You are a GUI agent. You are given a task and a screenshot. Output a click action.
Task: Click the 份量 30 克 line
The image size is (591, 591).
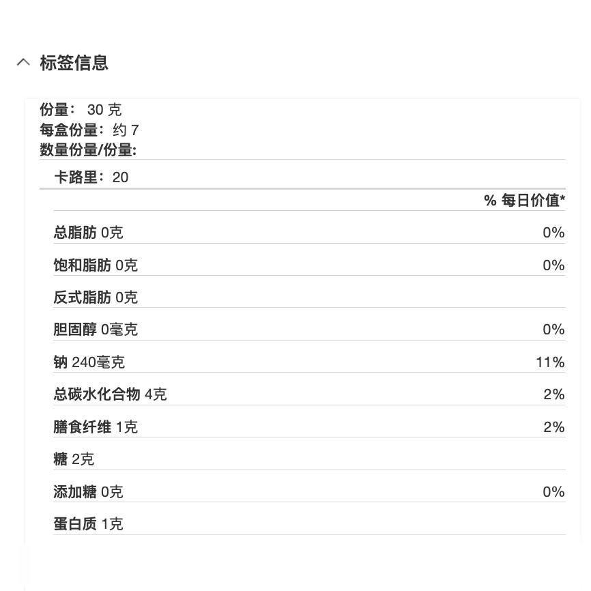pyautogui.click(x=81, y=110)
